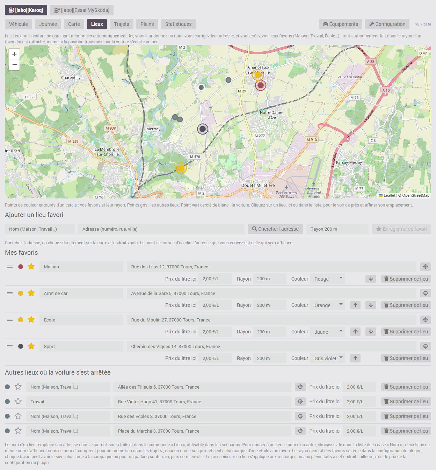Open Couleur dropdown showing Jaune
Screen dimensions: 436x470
click(328, 332)
